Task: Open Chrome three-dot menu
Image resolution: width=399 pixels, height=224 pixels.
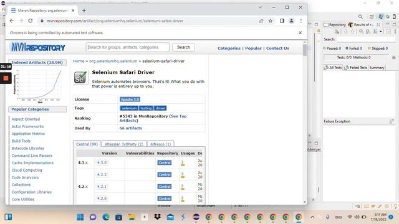Action: [x=300, y=21]
